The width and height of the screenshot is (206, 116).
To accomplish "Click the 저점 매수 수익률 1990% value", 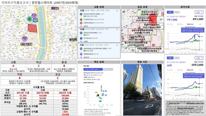I will click(x=65, y=106).
